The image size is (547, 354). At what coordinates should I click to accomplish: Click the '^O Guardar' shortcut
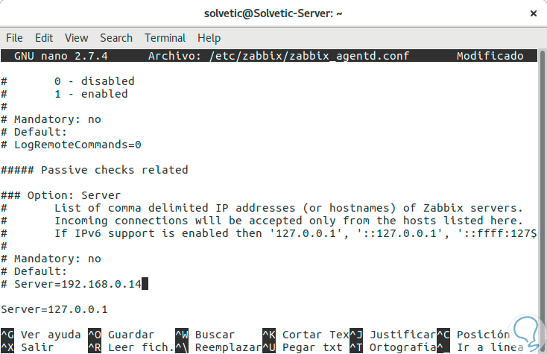[x=121, y=335]
